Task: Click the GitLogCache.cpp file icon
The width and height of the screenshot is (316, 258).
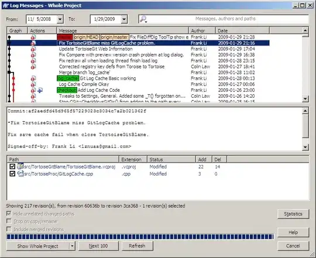Action: coord(20,174)
